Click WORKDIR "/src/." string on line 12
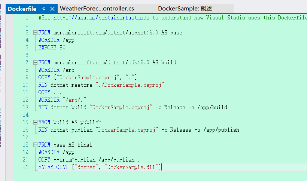The height and width of the screenshot is (181, 307). click(75, 100)
